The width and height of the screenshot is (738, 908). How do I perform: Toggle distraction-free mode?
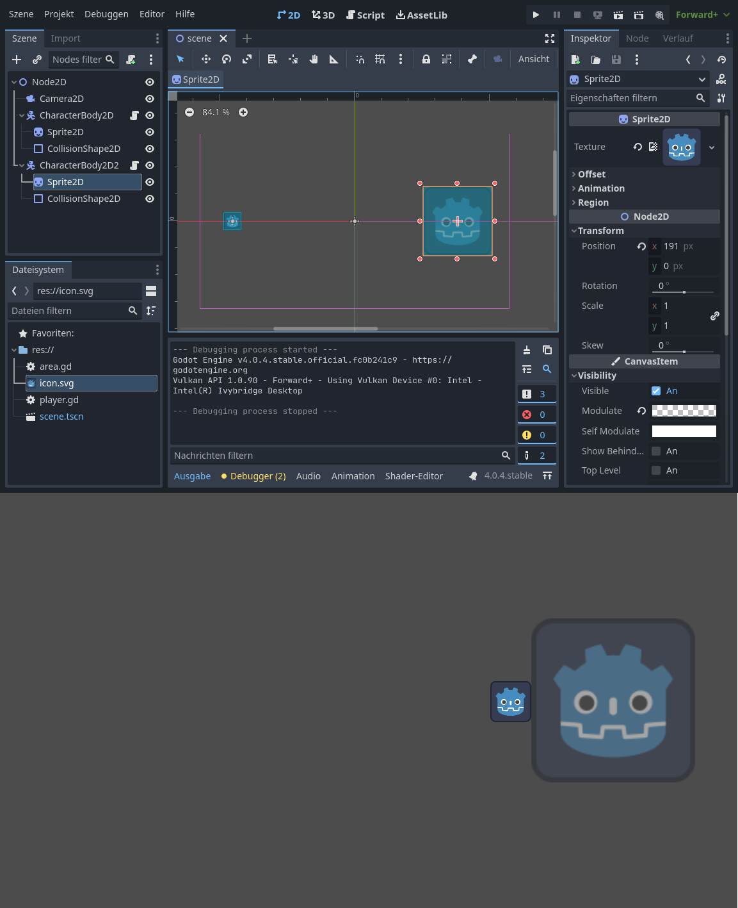(550, 38)
